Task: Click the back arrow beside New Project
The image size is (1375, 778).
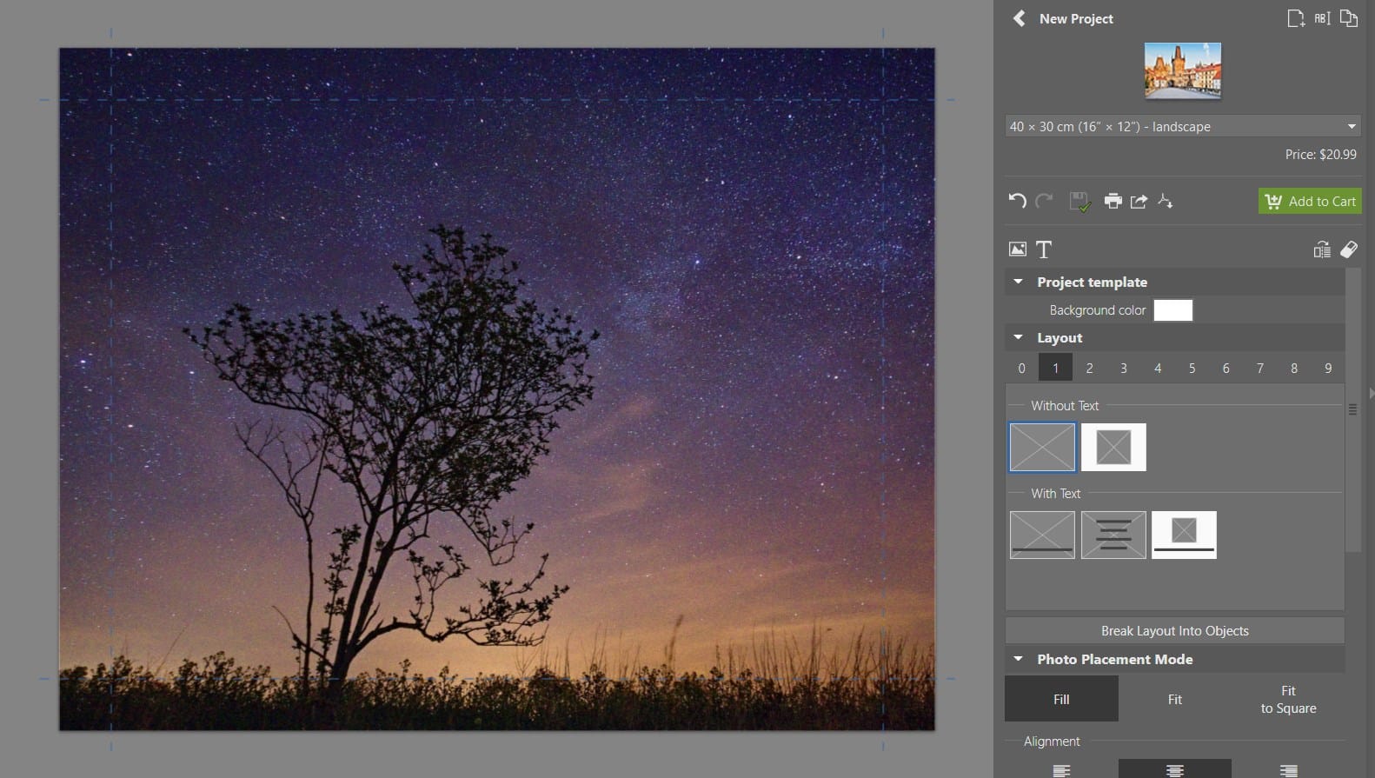Action: point(1020,18)
